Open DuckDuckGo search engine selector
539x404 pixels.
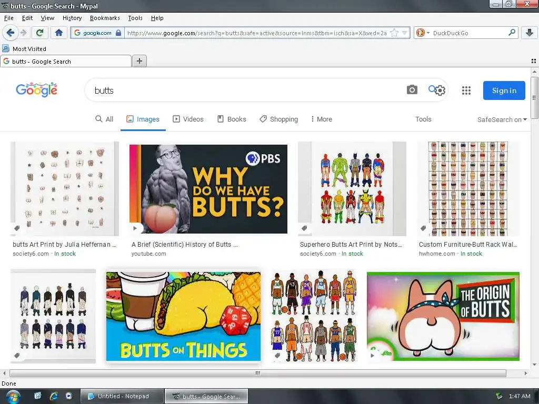coord(423,33)
